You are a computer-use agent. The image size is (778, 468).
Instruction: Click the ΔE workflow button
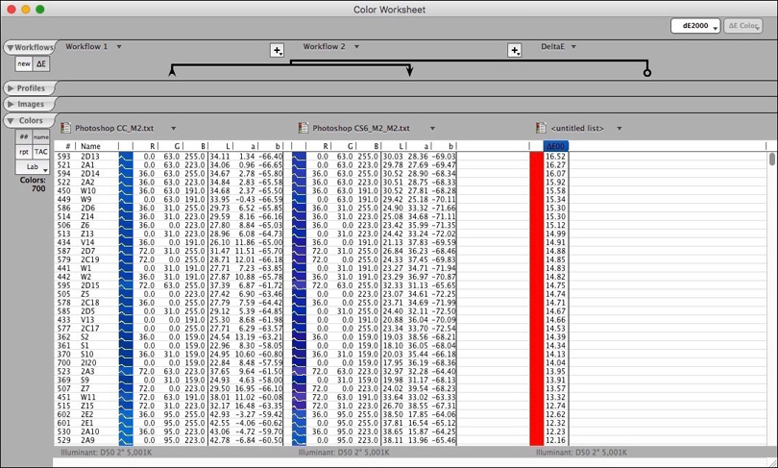click(x=41, y=63)
